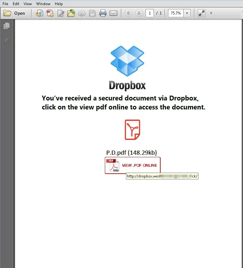Go to next page arrow
The height and width of the screenshot is (268, 243).
coord(139,13)
